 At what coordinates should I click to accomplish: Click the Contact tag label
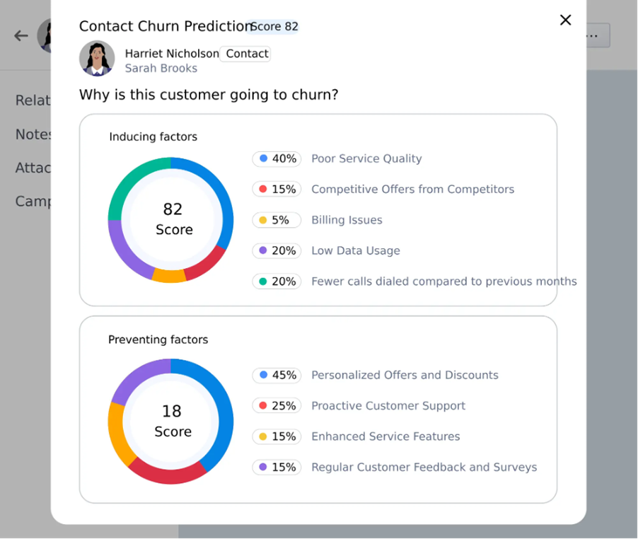(x=246, y=54)
